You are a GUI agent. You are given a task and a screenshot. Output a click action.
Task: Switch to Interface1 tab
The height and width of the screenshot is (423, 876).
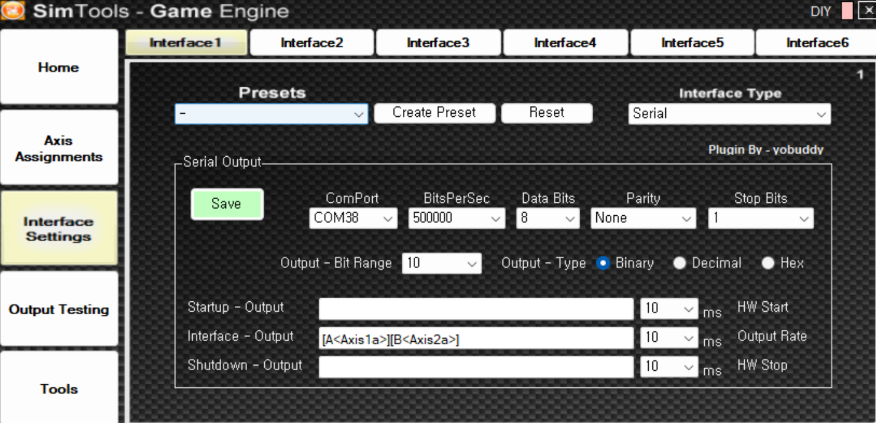point(186,42)
